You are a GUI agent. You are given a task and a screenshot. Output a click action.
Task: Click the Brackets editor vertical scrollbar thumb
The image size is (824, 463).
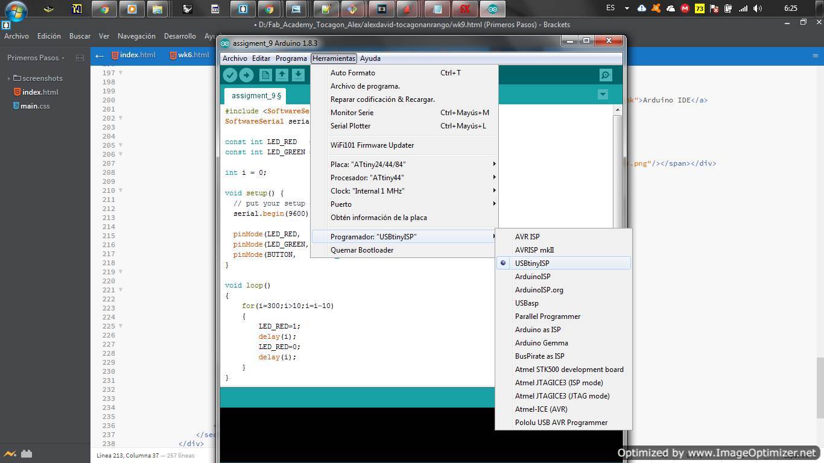[820, 389]
